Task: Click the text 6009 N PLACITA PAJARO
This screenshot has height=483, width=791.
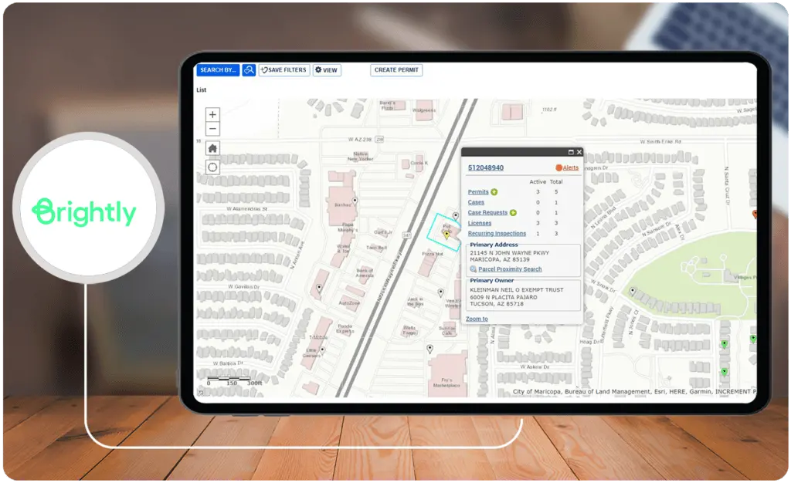Action: click(504, 297)
